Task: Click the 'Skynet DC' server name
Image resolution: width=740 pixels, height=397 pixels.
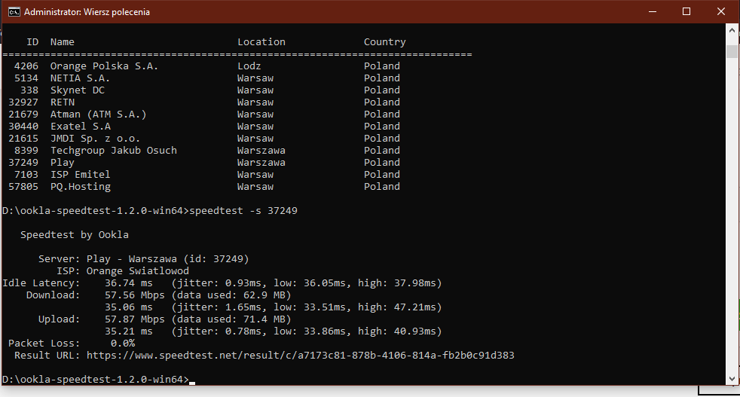Action: click(78, 90)
